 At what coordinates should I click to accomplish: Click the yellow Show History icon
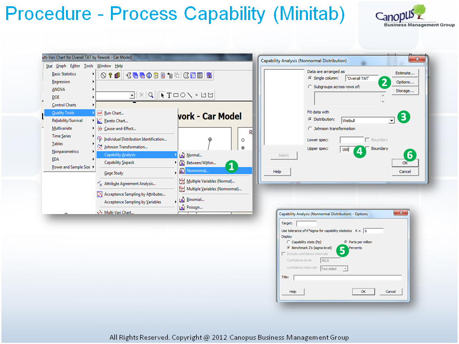click(156, 75)
